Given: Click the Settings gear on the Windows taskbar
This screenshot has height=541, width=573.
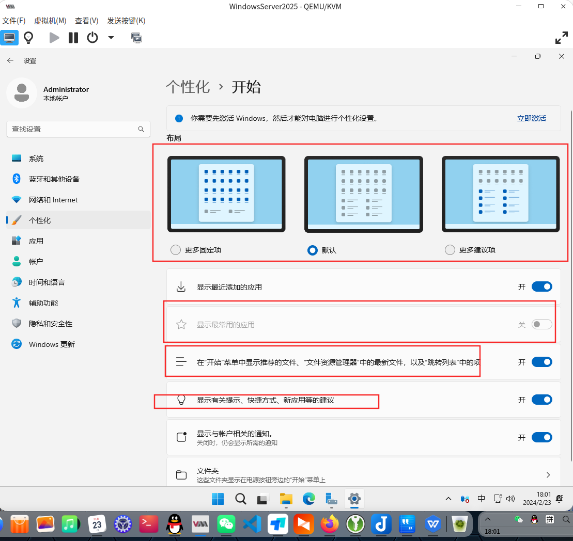Looking at the screenshot, I should tap(354, 499).
